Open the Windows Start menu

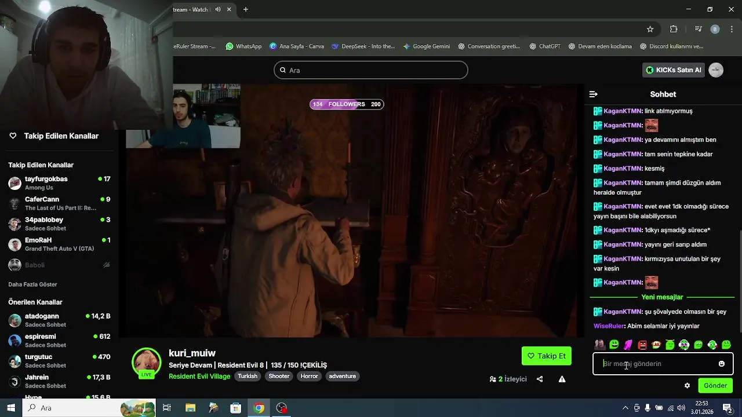pos(11,408)
